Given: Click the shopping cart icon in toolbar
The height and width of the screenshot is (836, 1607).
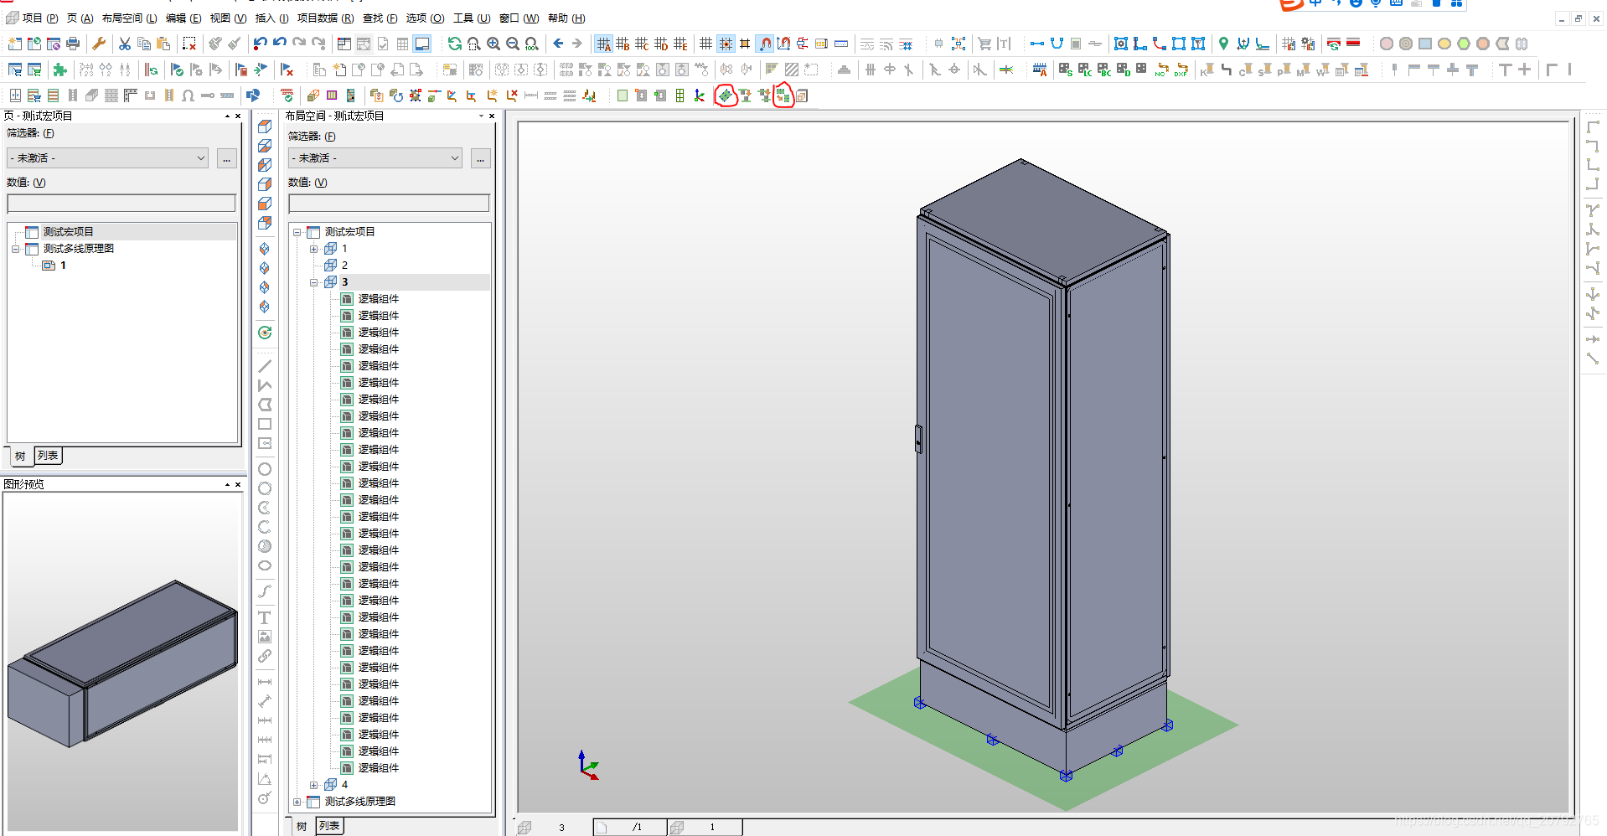Looking at the screenshot, I should pos(984,44).
